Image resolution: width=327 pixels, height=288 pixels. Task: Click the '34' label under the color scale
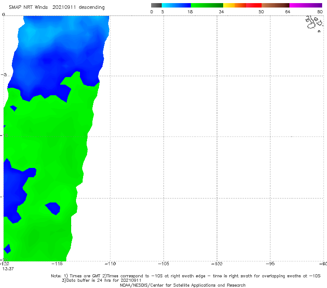coord(221,12)
